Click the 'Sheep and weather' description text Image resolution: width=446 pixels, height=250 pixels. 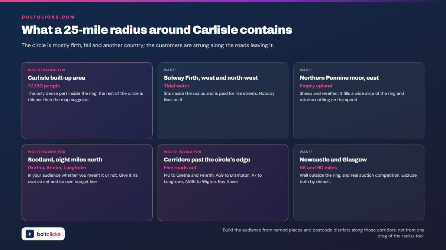pyautogui.click(x=352, y=97)
